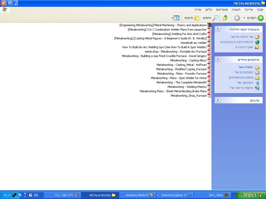
Task: Open the Views dropdown in toolbar
Action: tap(176, 18)
